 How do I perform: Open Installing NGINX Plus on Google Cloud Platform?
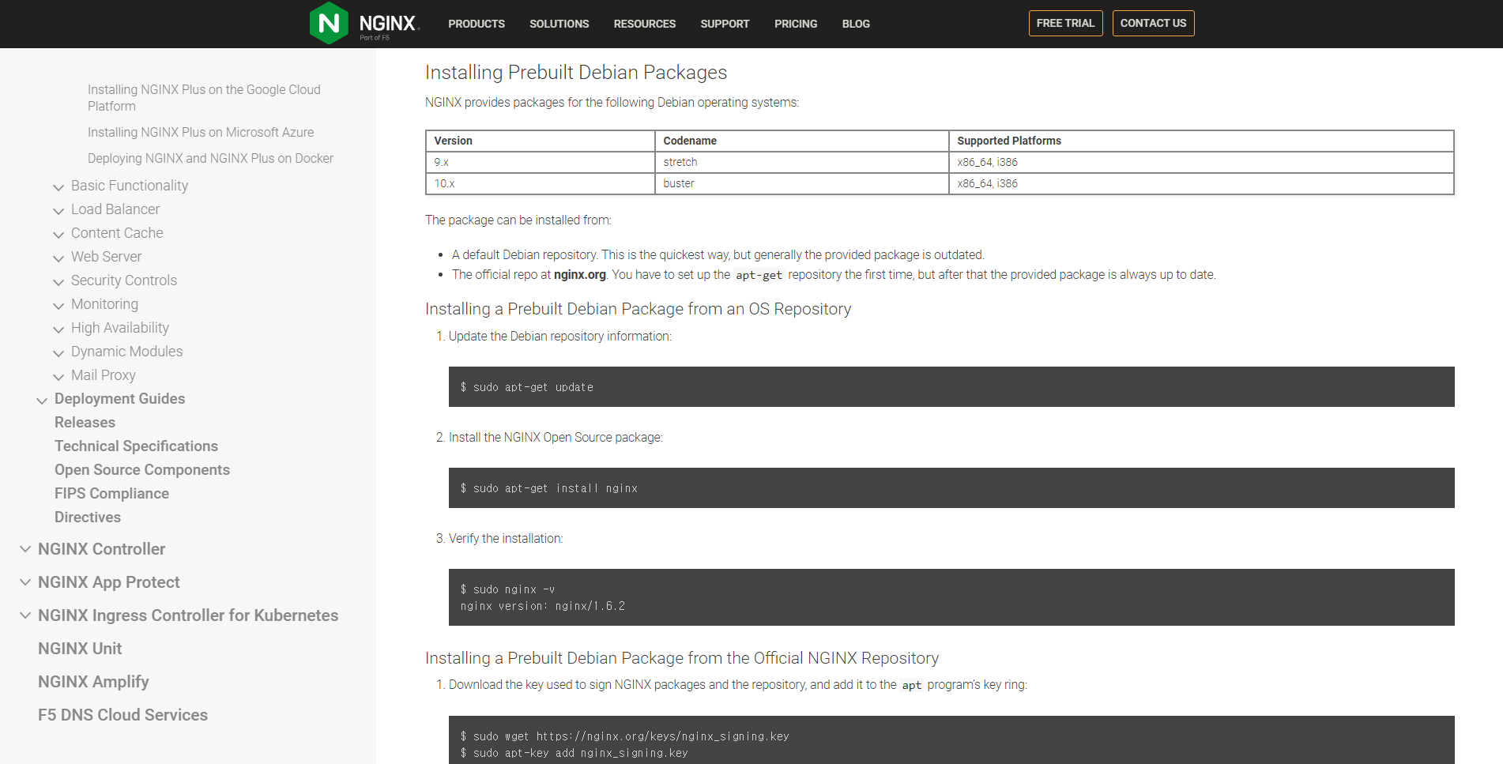click(x=204, y=98)
